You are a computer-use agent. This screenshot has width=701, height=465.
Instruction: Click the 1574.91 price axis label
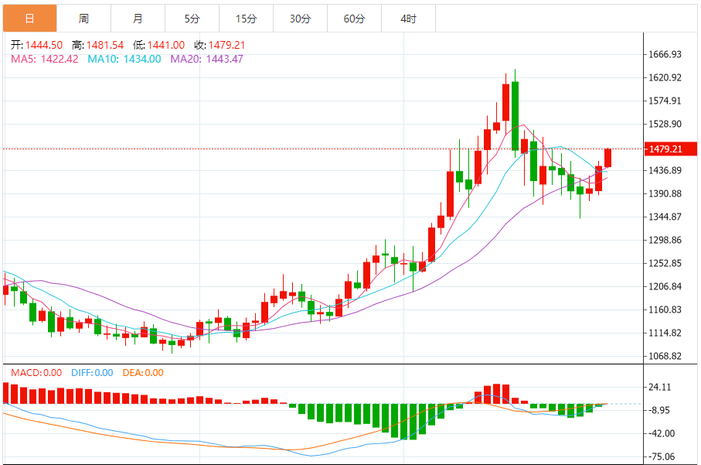coord(665,101)
